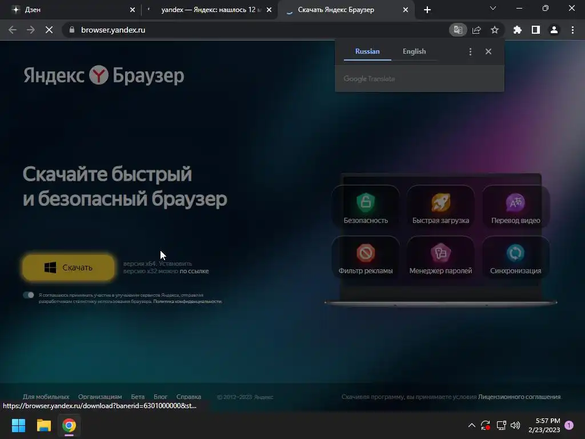Click the Chrome icon on the taskbar
Screen dimensions: 585x439
[x=69, y=425]
